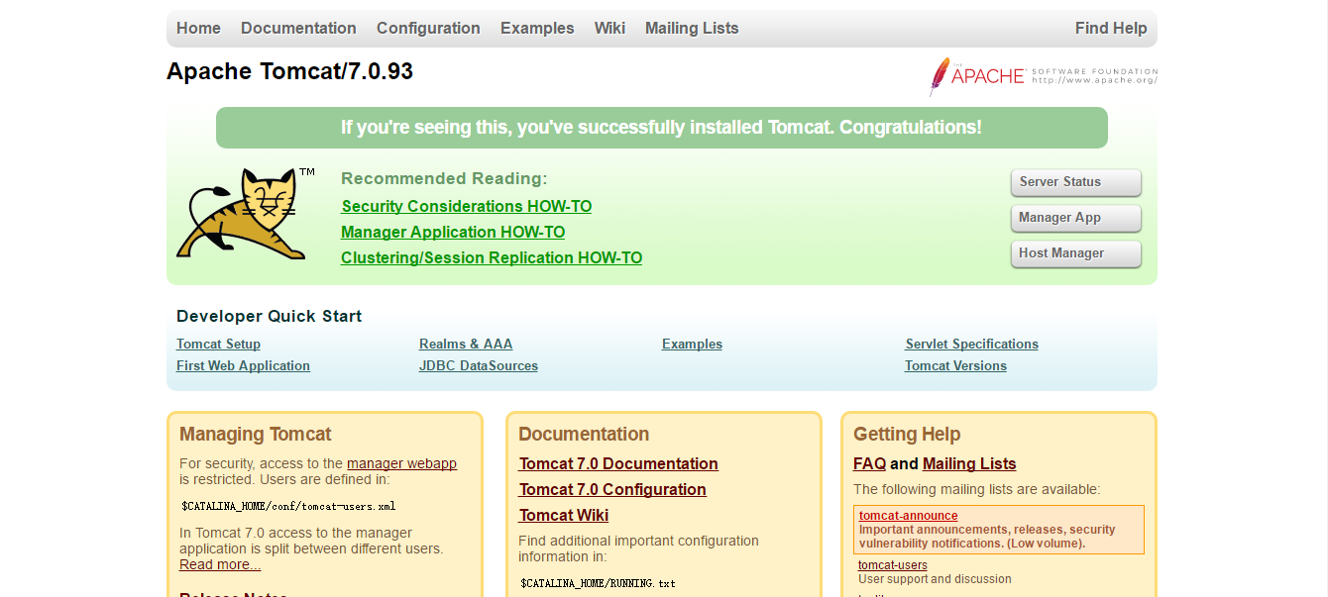The width and height of the screenshot is (1328, 597).
Task: Visit the Realms & AAA link
Action: point(466,345)
